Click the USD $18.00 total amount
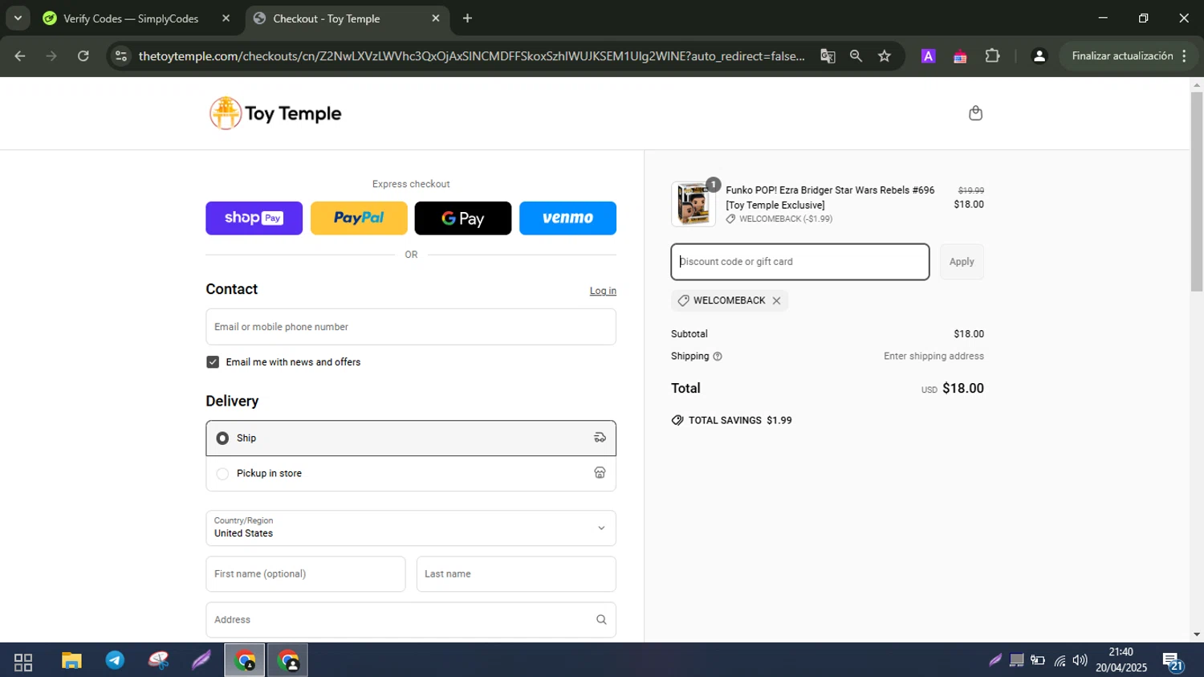 [953, 389]
